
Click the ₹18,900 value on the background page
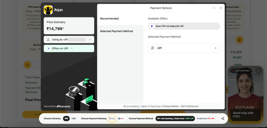click(x=236, y=52)
